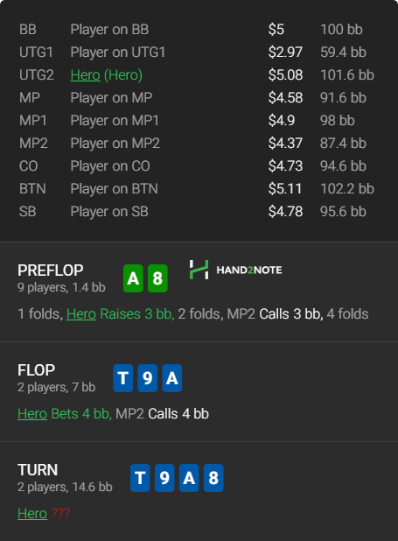Click the Hand2Note logo icon
This screenshot has height=541, width=398.
(199, 270)
